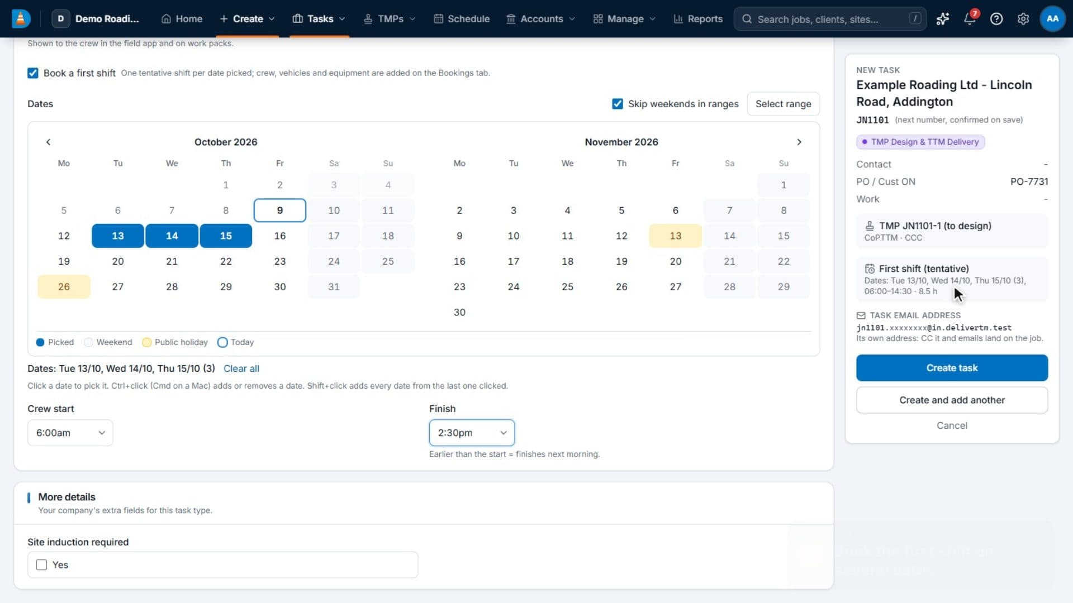The width and height of the screenshot is (1073, 603).
Task: Open the Schedule page
Action: click(462, 19)
